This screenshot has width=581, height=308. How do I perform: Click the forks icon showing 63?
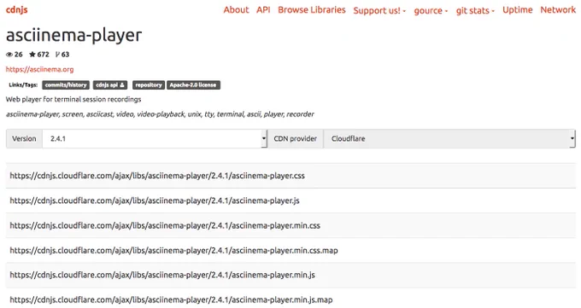(57, 55)
